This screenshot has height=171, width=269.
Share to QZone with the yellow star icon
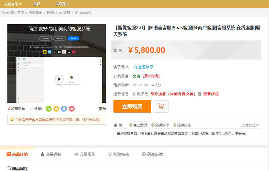click(x=56, y=109)
